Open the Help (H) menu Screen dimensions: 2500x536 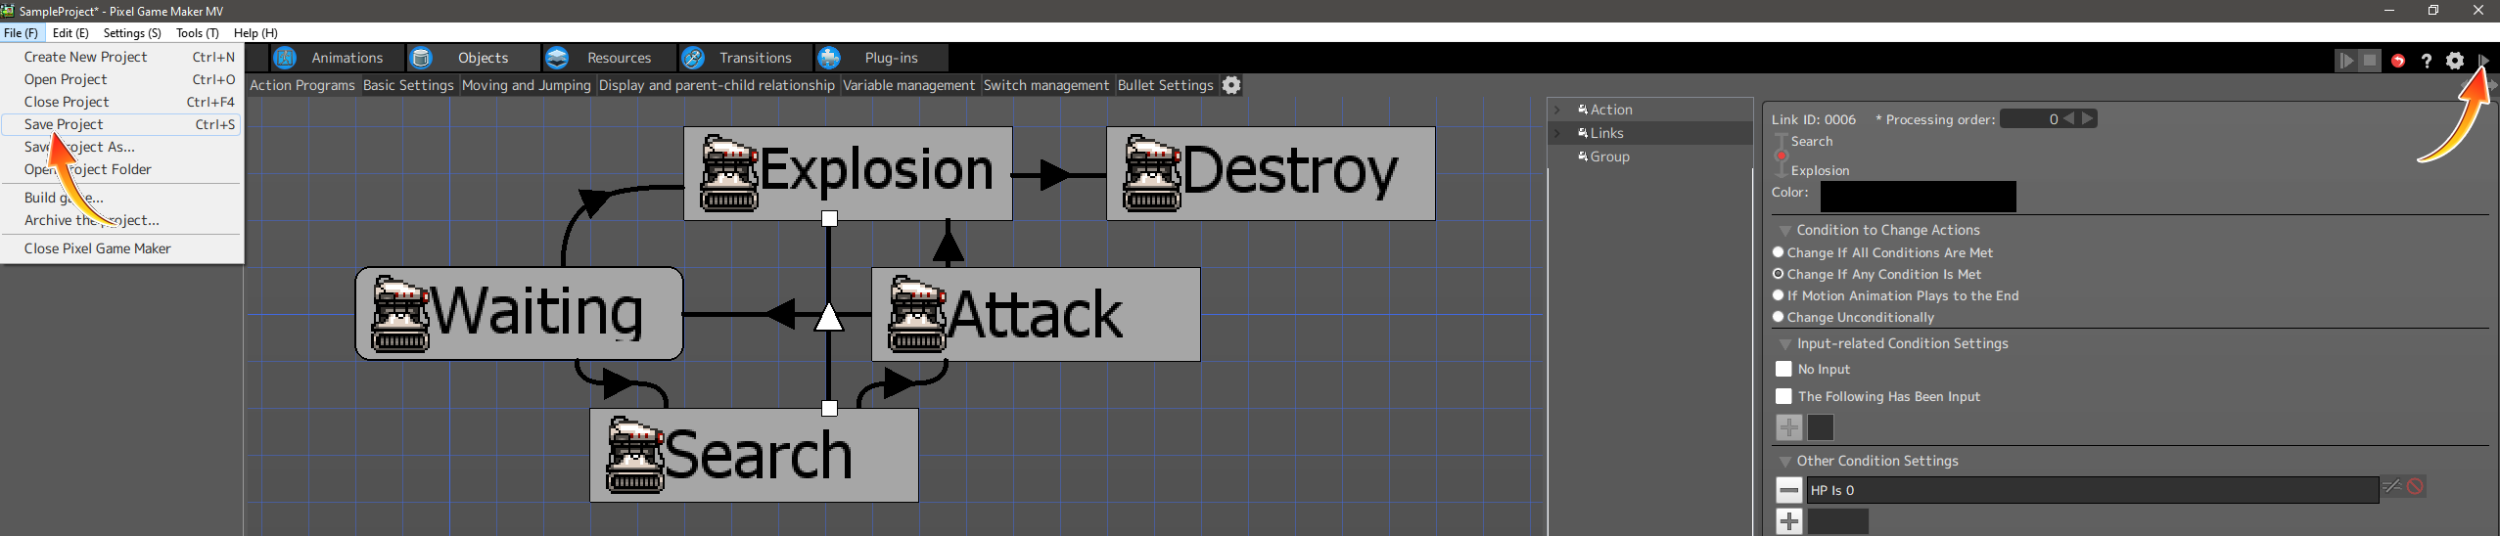(255, 32)
